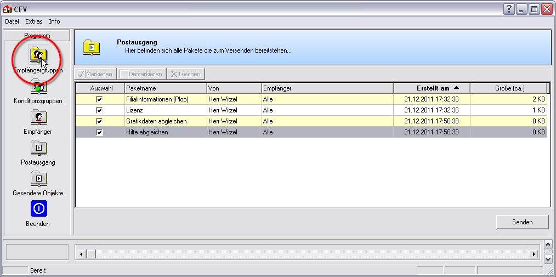Image resolution: width=556 pixels, height=277 pixels.
Task: Open the Postausgang sidebar icon
Action: pyautogui.click(x=38, y=148)
